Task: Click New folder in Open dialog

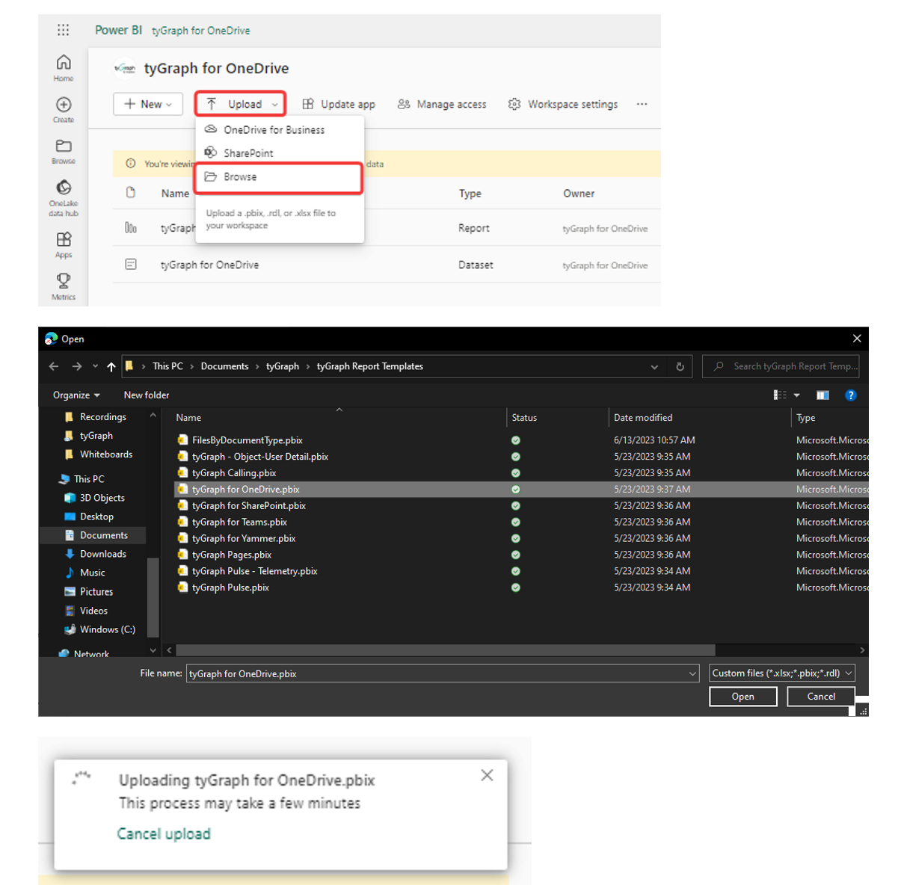Action: click(x=147, y=395)
